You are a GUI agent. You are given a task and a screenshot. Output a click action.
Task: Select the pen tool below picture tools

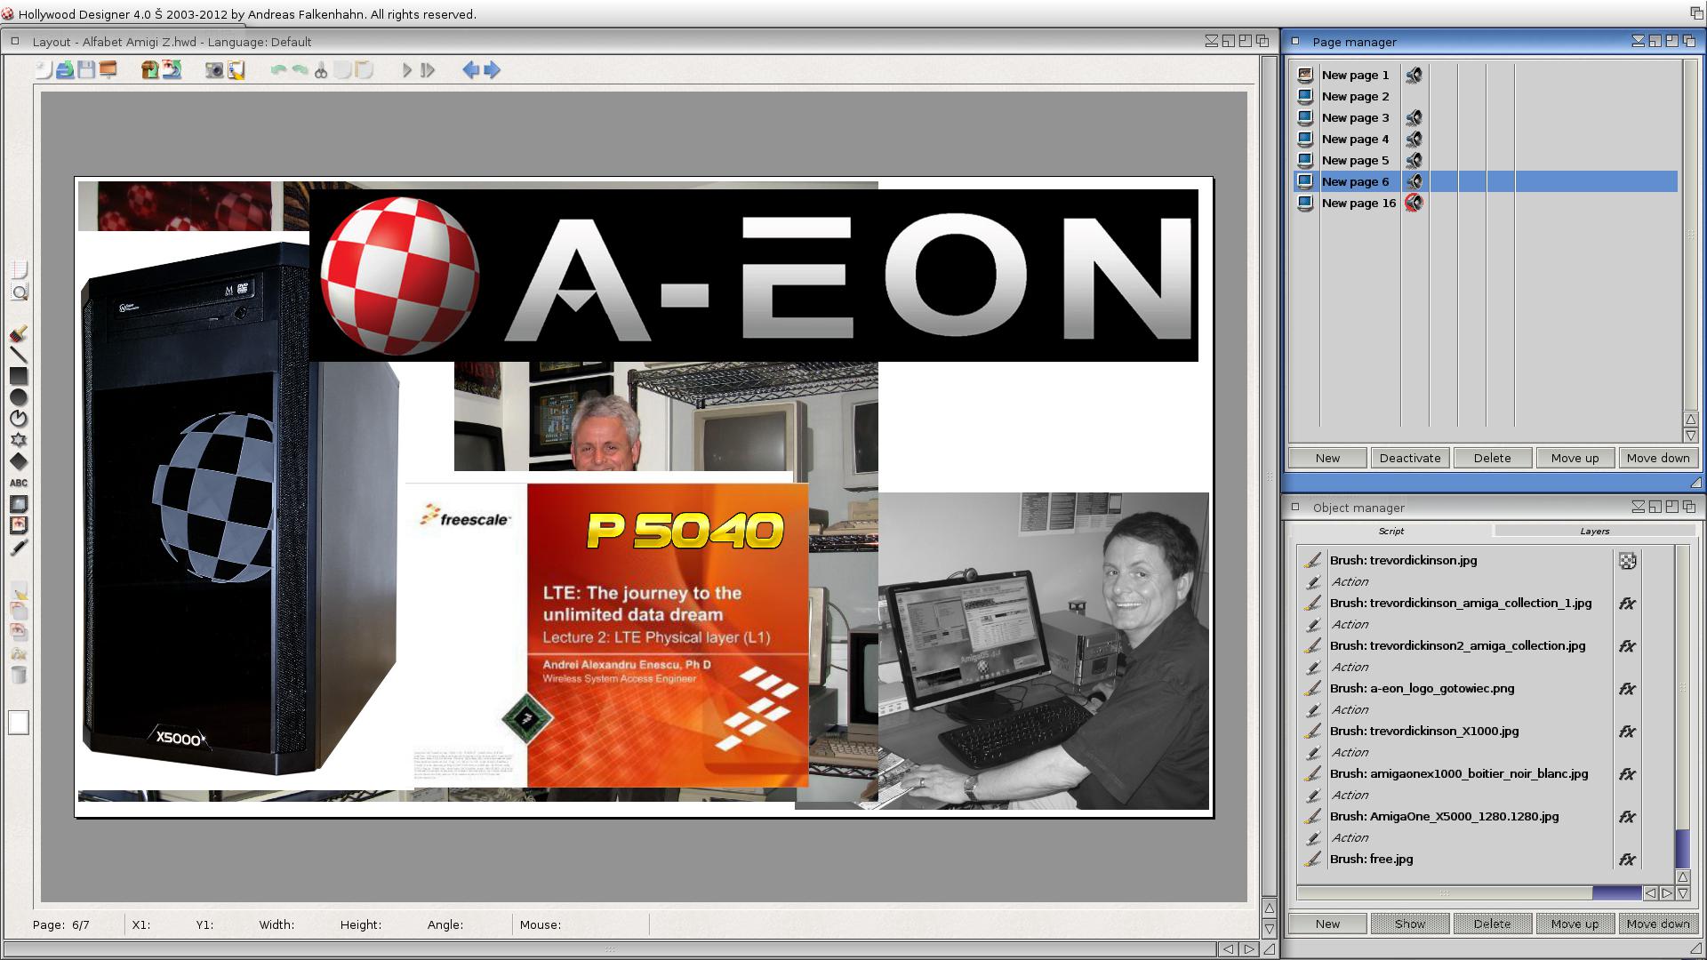(19, 548)
